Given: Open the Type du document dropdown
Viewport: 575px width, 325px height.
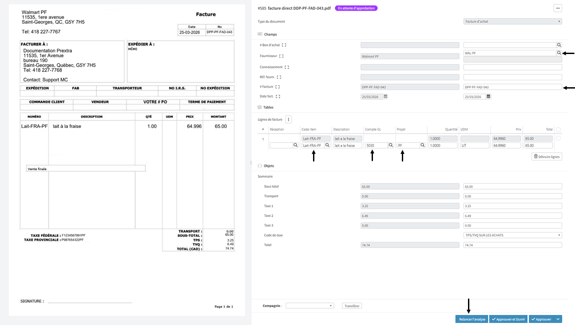Looking at the screenshot, I should point(513,21).
